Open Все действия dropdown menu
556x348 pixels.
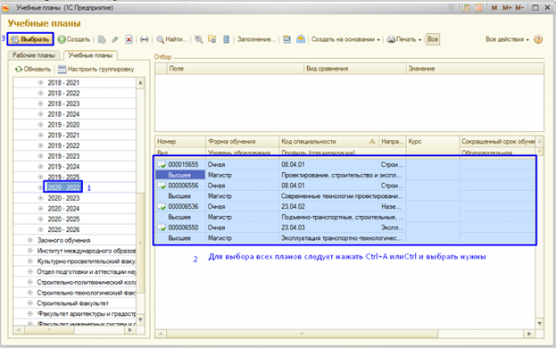coord(507,39)
